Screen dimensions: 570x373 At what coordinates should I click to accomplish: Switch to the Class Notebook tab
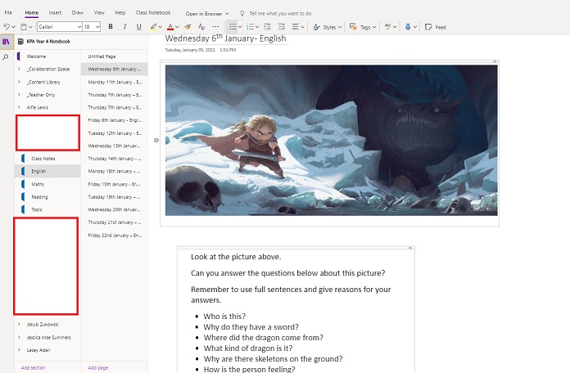tap(153, 13)
